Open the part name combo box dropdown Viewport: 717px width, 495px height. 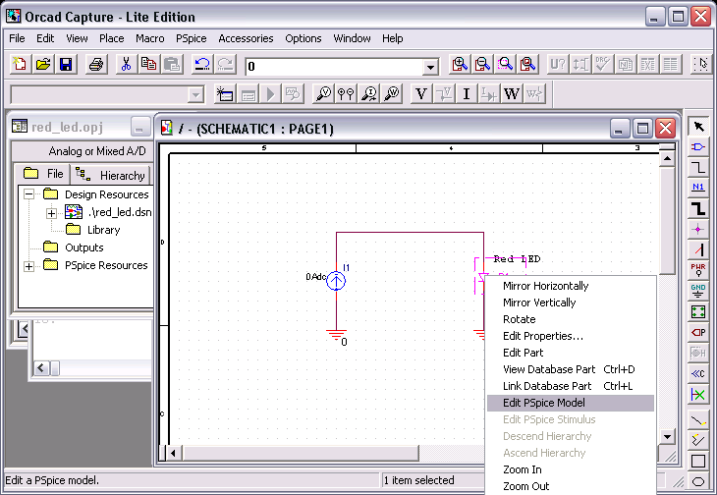tap(430, 68)
